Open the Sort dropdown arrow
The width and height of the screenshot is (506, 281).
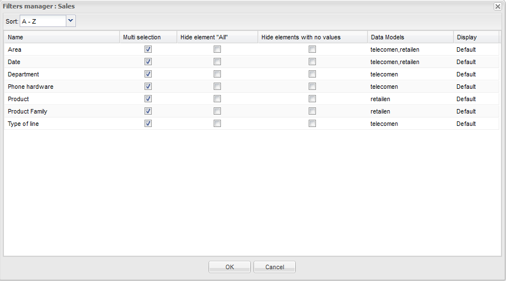[x=70, y=21]
